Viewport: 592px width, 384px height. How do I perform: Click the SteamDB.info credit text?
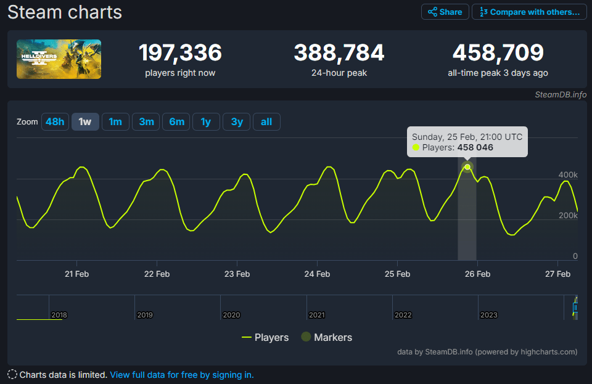(x=561, y=95)
